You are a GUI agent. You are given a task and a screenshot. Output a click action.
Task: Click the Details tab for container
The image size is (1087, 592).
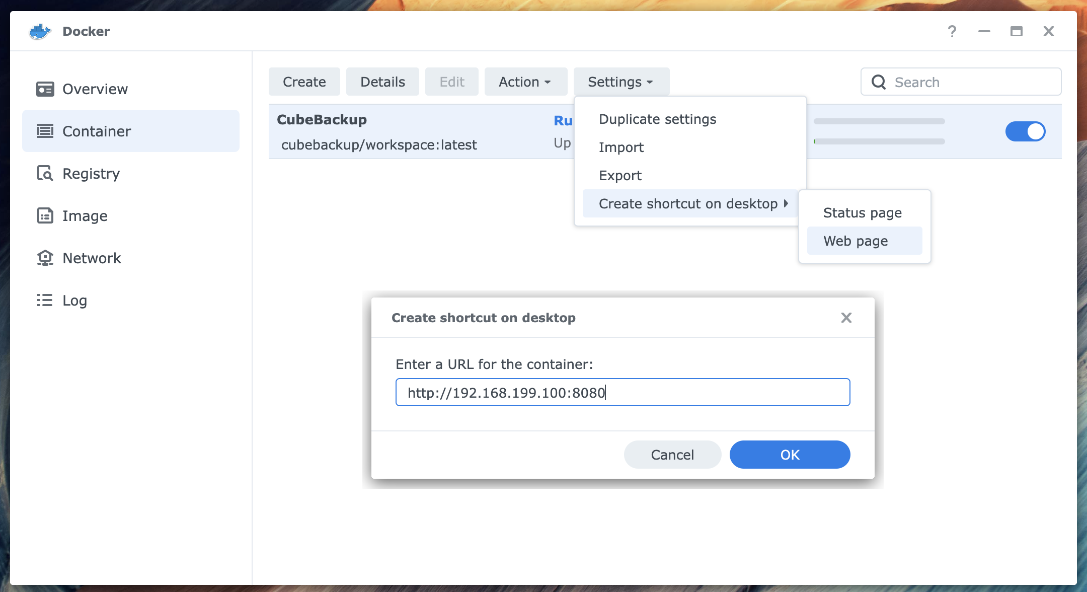(x=382, y=81)
